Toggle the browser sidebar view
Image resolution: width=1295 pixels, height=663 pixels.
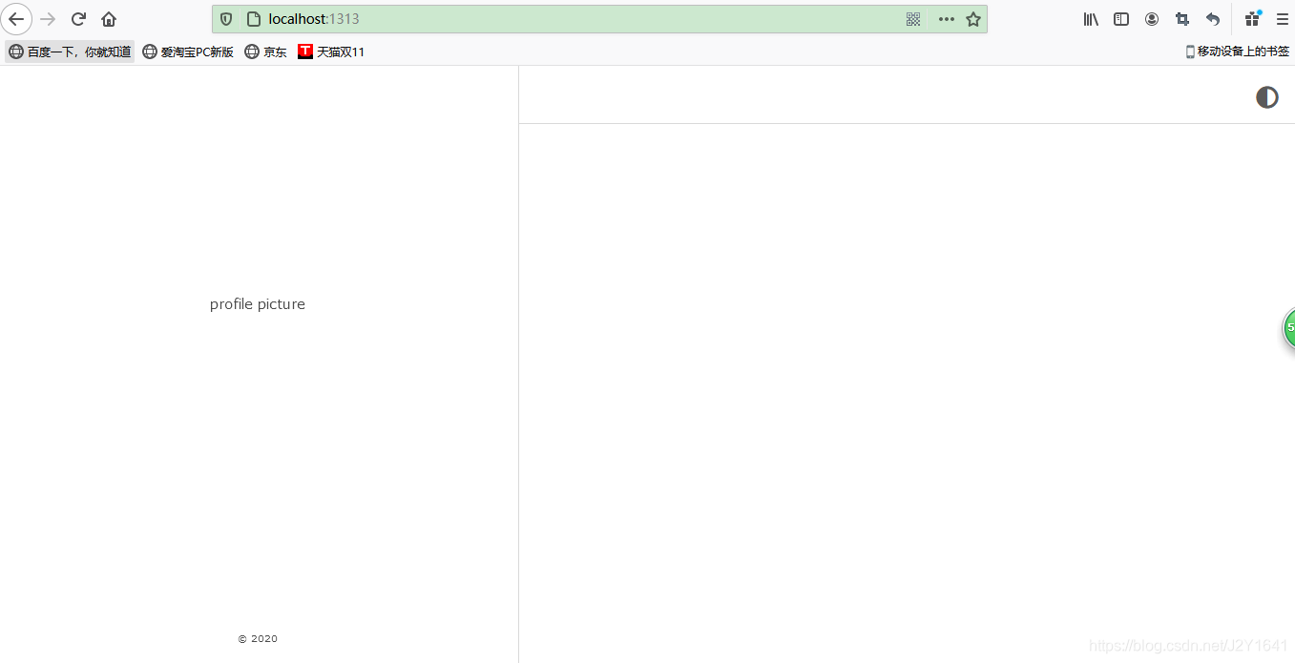point(1121,19)
